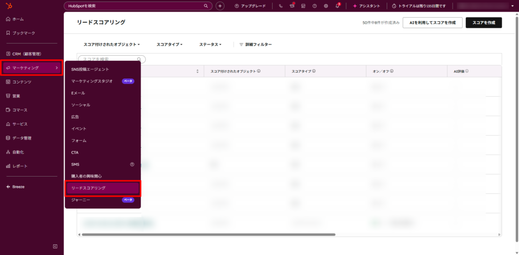Click the scrollbar's right arrow
519x255 pixels.
click(499, 235)
